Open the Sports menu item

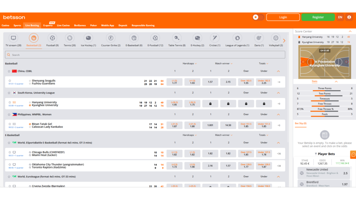click(x=17, y=25)
